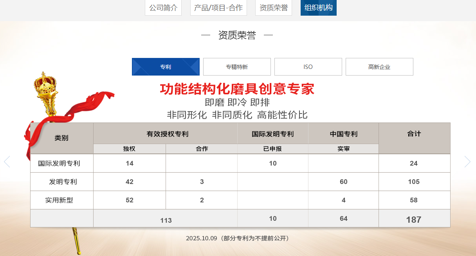The height and width of the screenshot is (256, 476).
Task: Click the red 功能结构化磨具创意专家 headline
Action: [237, 89]
